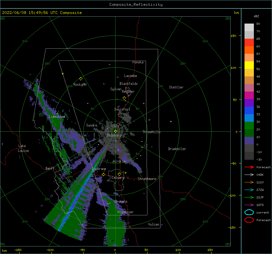This screenshot has width=272, height=254.
Task: Click the Innisfail label
Action: [x=122, y=109]
